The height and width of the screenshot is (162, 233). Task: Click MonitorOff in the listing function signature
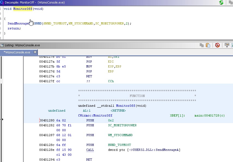[125, 106]
